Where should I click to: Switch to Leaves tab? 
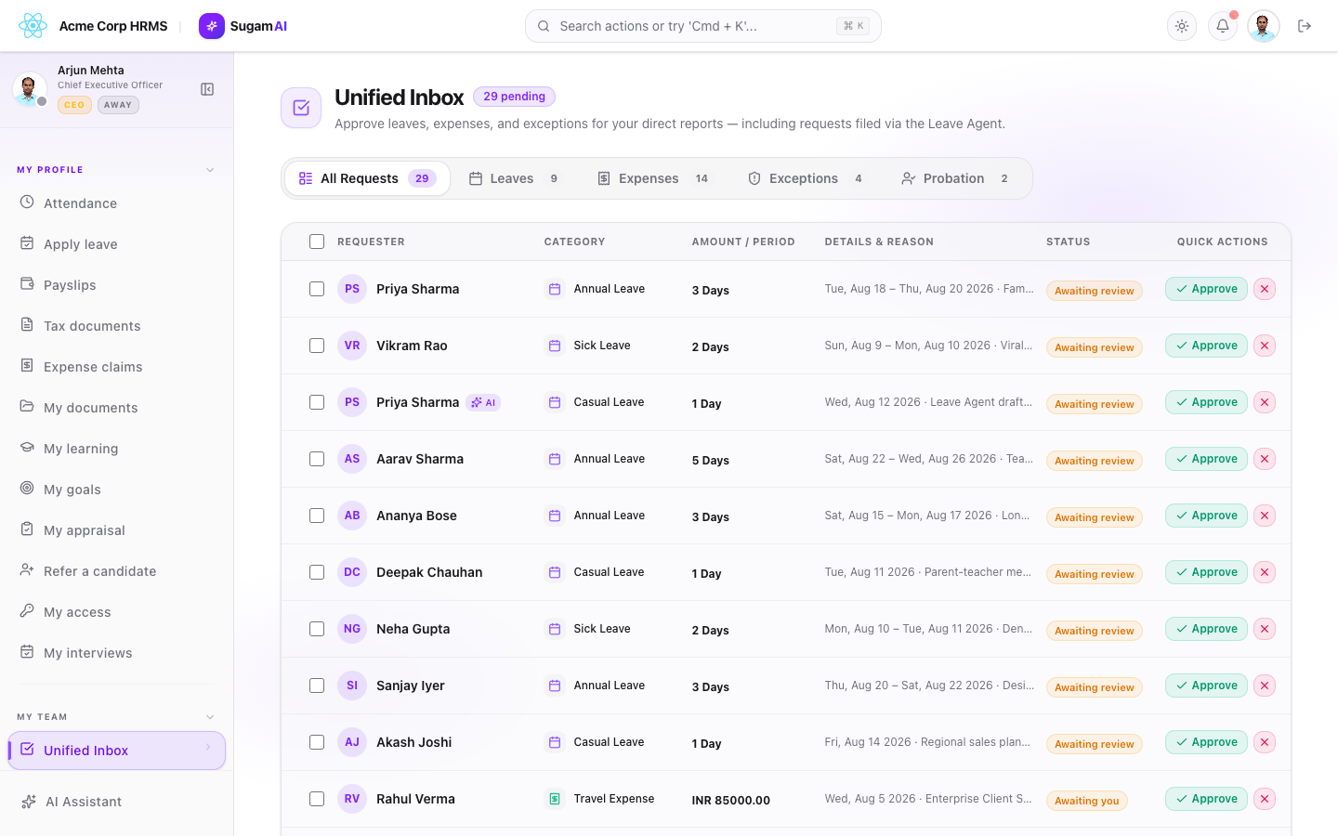(x=514, y=178)
